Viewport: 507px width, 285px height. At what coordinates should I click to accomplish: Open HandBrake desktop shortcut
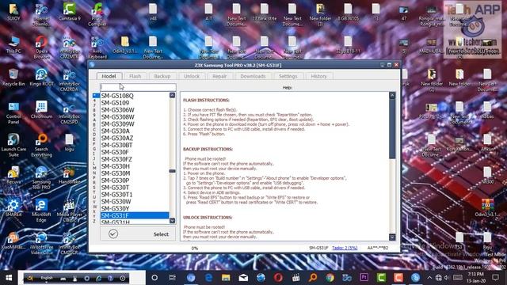pyautogui.click(x=69, y=176)
